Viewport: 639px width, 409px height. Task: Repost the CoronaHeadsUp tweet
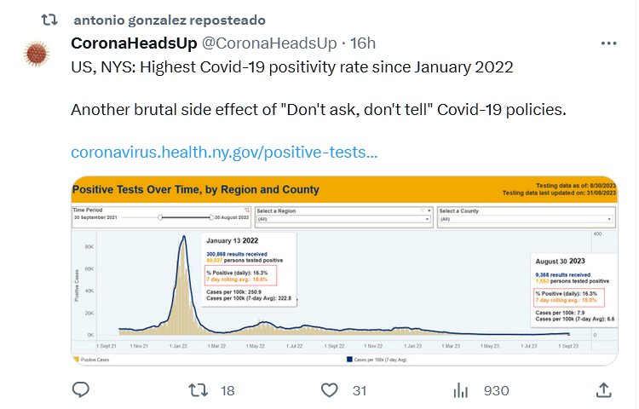click(198, 389)
